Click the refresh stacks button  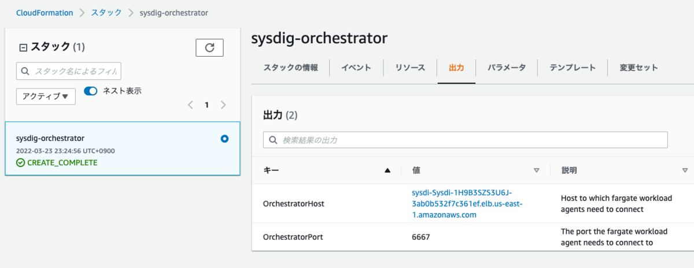209,48
